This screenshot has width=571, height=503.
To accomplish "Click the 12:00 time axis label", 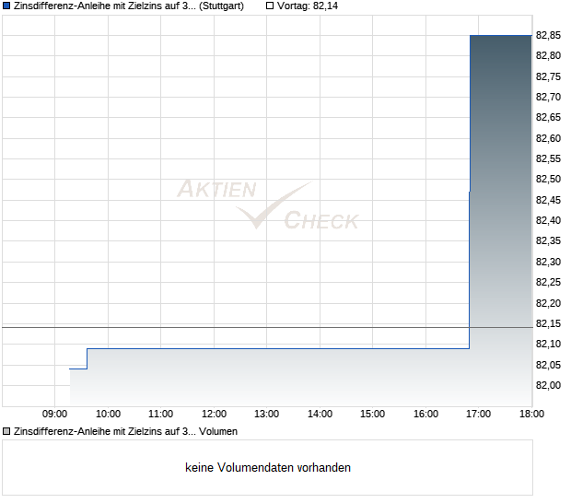I will [214, 415].
